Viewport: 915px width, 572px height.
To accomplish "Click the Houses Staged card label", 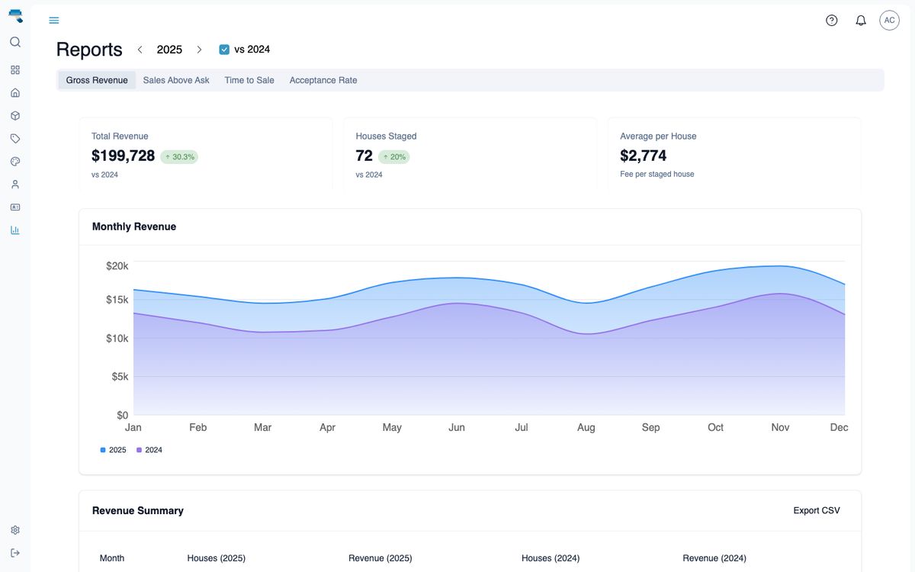I will 386,137.
